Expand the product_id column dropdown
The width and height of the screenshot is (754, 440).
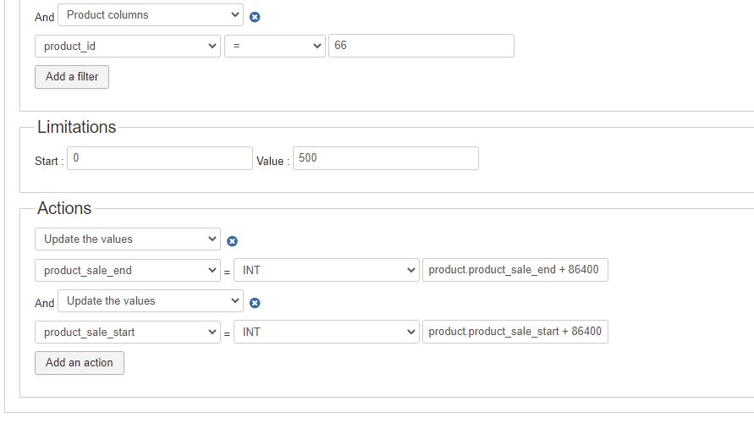[x=128, y=46]
